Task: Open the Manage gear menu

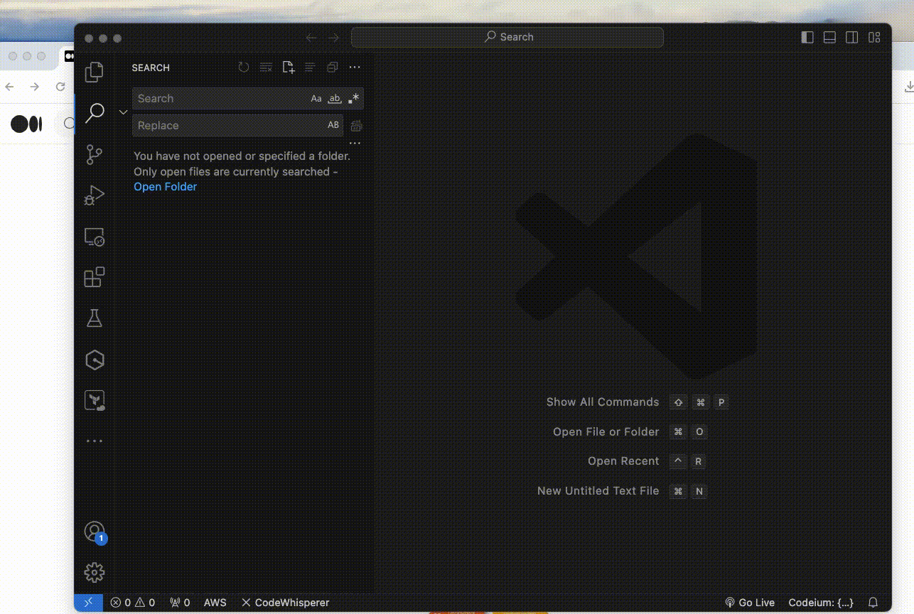Action: (95, 572)
